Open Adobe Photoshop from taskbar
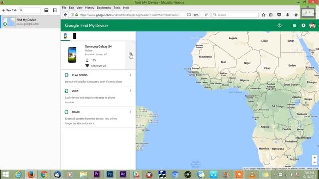 click(110, 174)
